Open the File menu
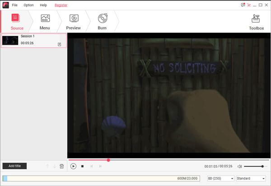 pos(14,5)
